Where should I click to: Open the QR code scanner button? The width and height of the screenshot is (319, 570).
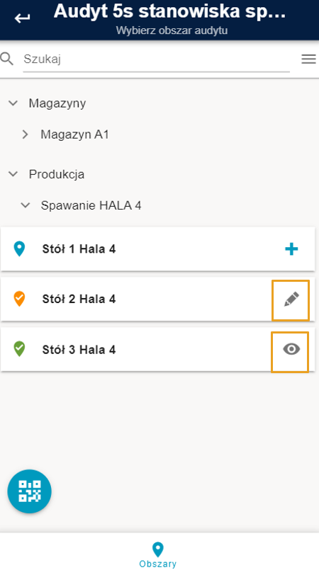30,491
